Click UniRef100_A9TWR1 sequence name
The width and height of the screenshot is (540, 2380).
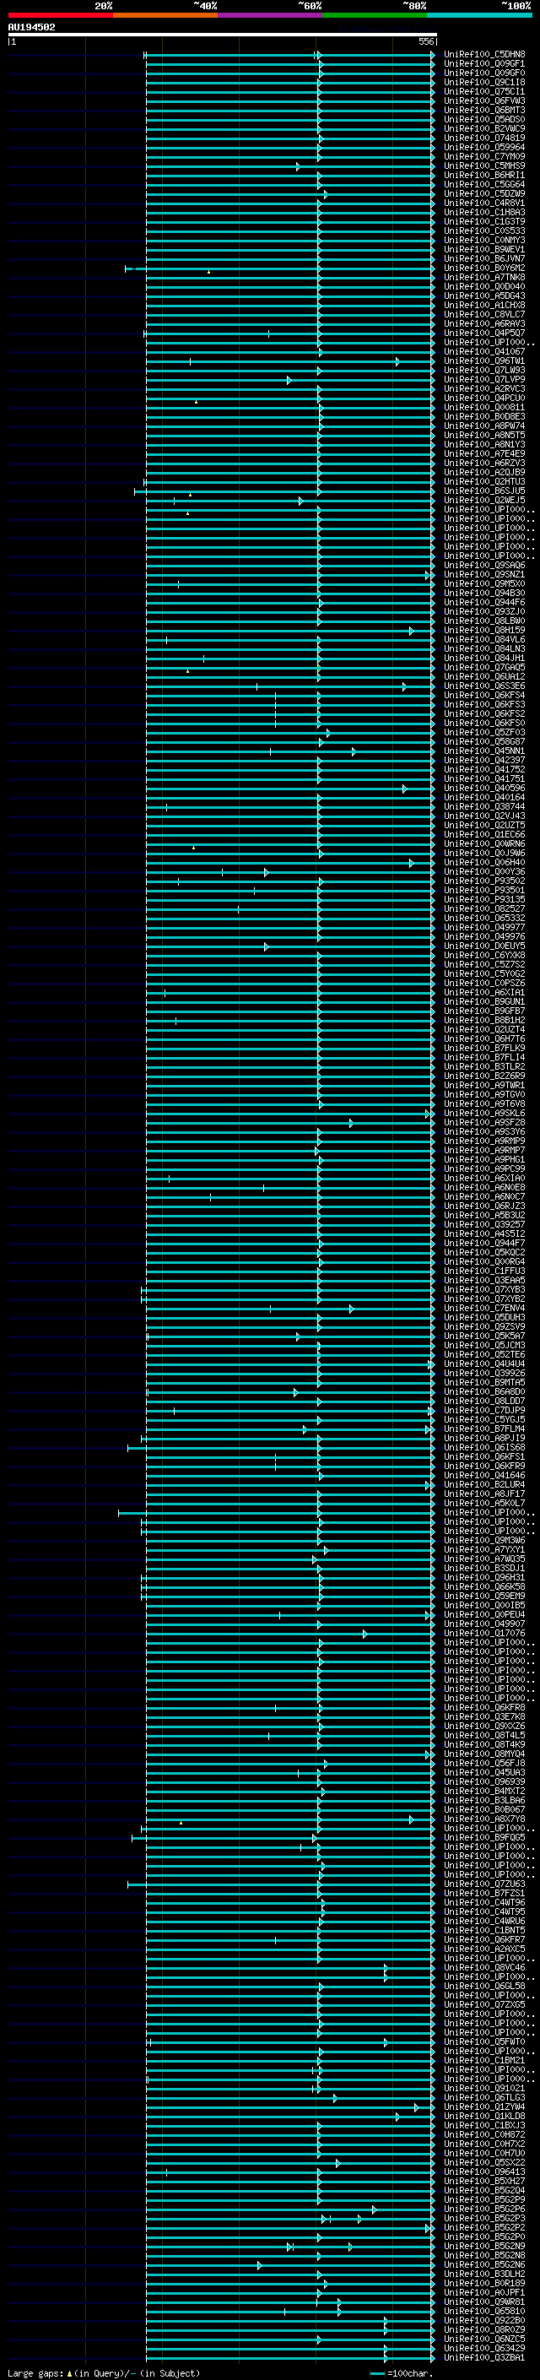pos(484,1086)
